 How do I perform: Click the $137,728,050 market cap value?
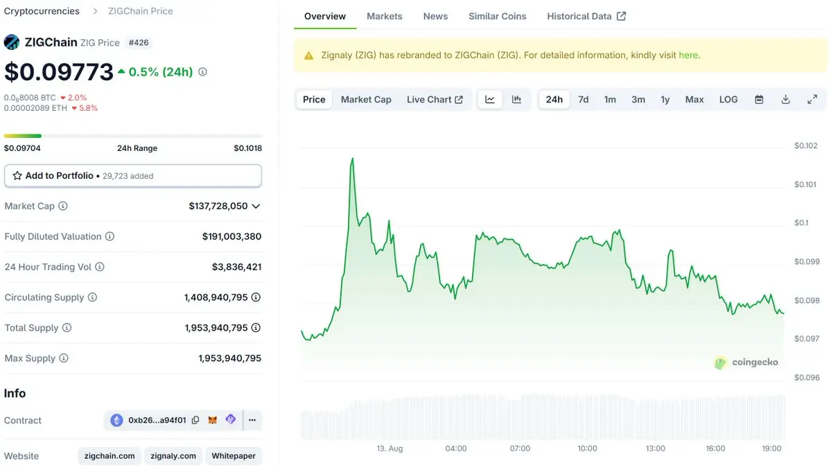pyautogui.click(x=218, y=206)
